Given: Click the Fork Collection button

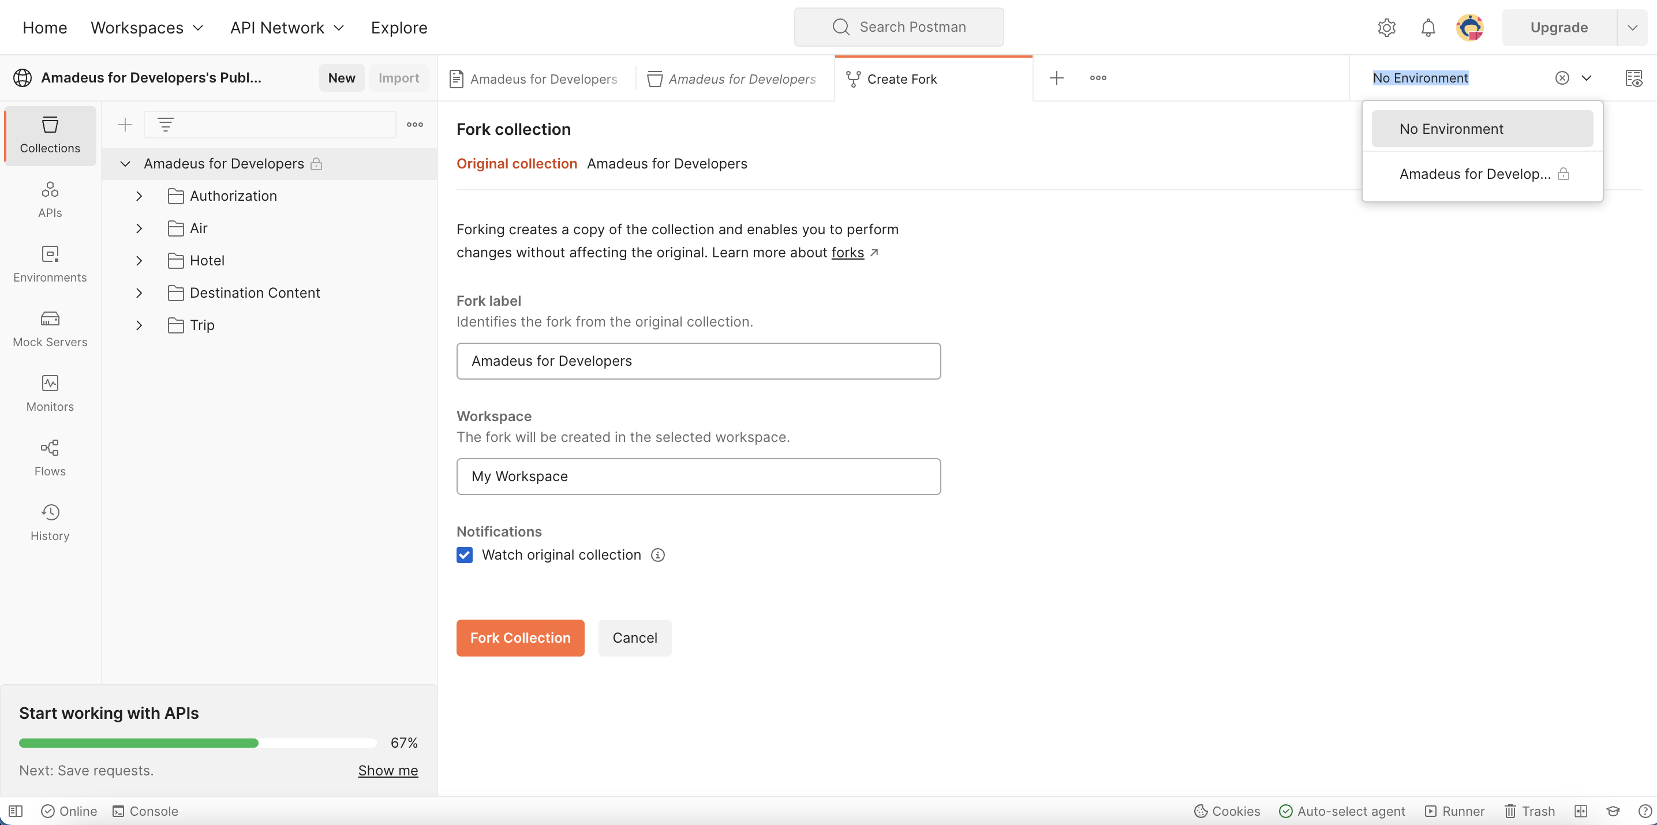Looking at the screenshot, I should click(521, 638).
